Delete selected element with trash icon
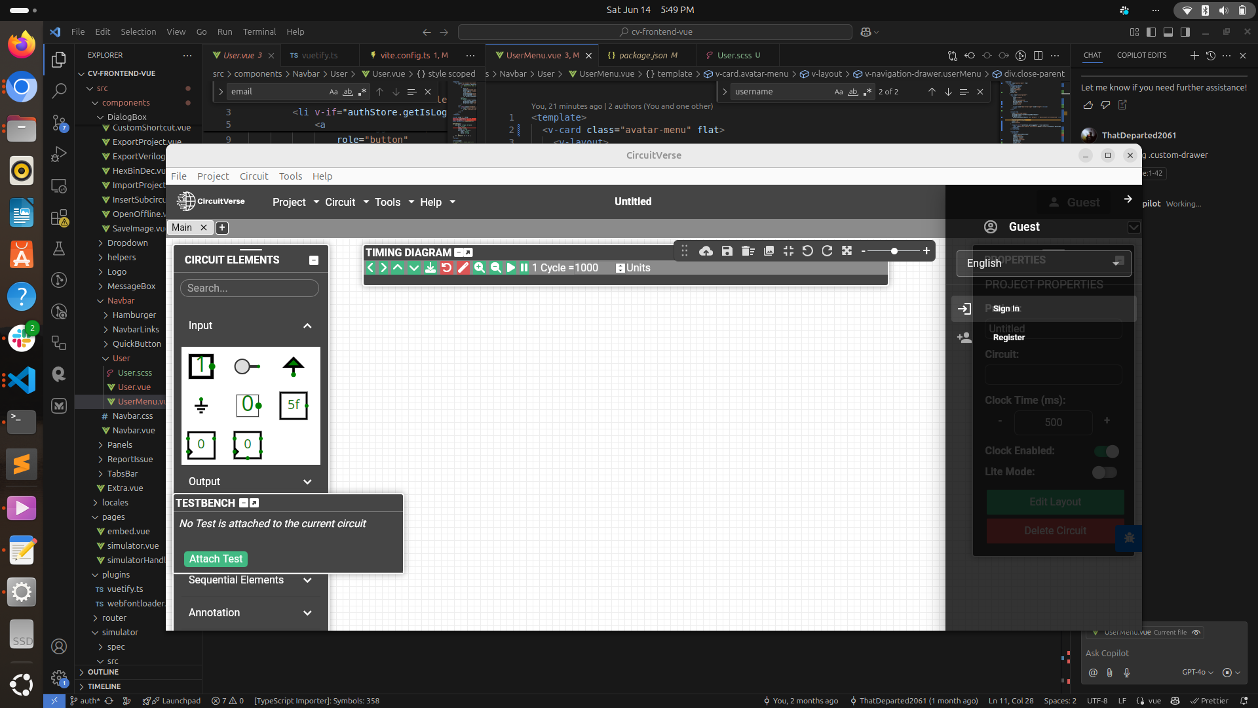Image resolution: width=1258 pixels, height=708 pixels. point(748,251)
